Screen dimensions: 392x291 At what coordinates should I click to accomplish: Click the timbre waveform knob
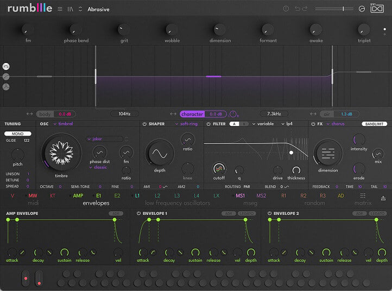tap(61, 153)
